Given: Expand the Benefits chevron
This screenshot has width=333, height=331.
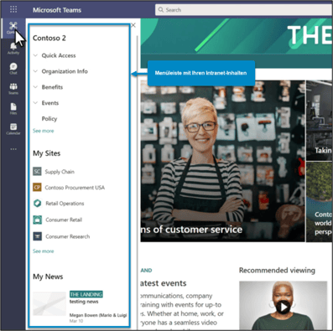Looking at the screenshot, I should coord(35,87).
